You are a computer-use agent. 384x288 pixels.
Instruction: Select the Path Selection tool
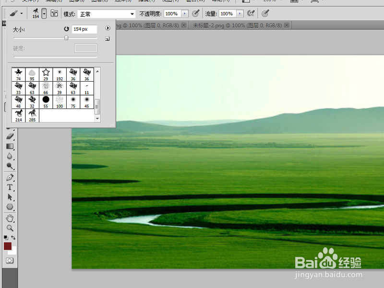[10, 197]
